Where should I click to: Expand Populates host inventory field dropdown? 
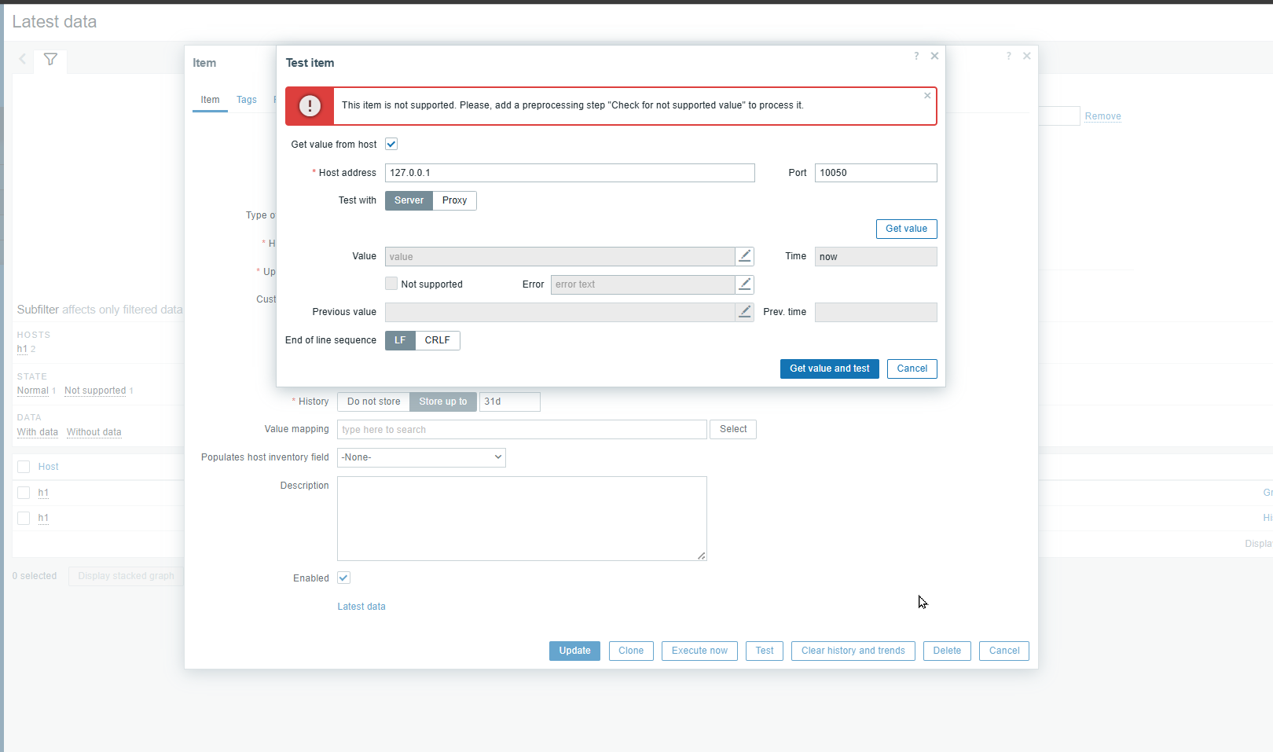coord(421,457)
